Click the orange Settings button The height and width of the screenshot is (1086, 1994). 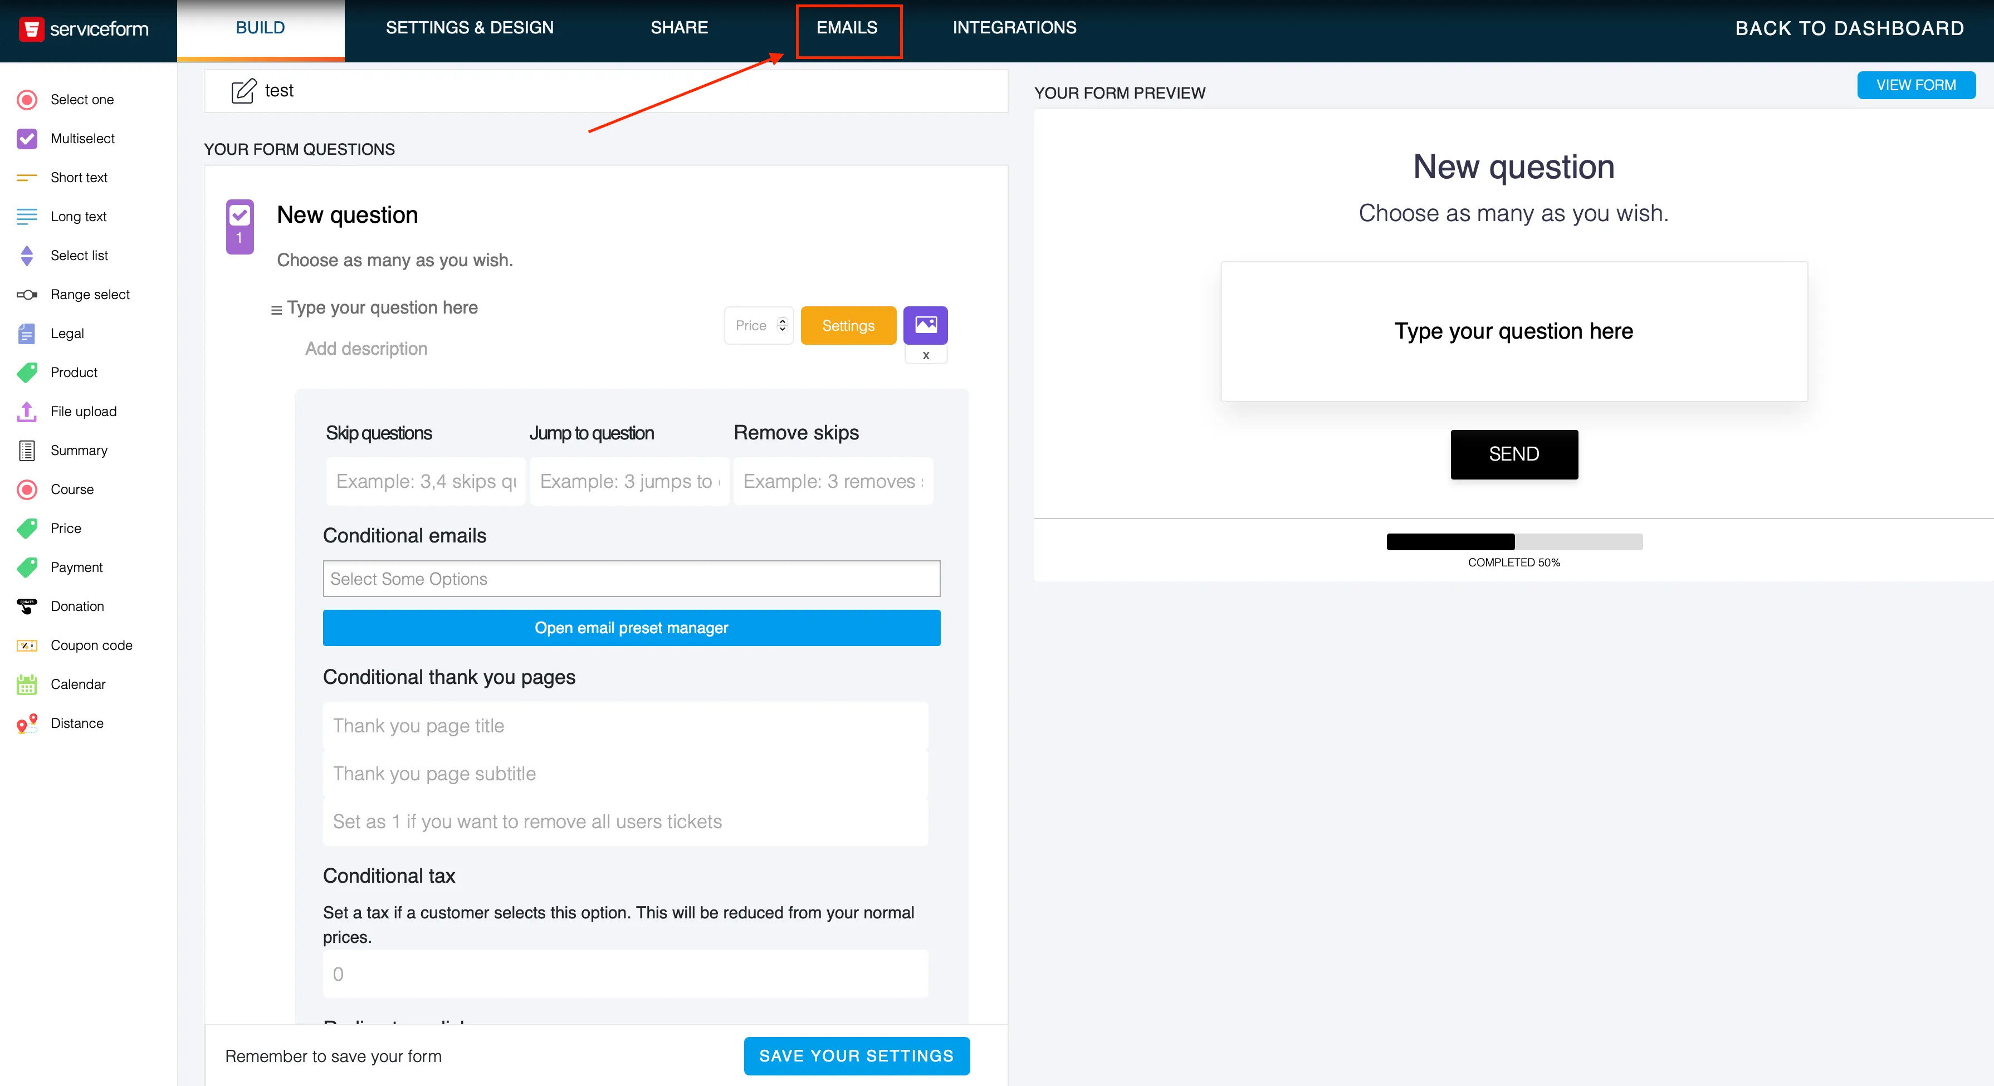pyautogui.click(x=848, y=326)
